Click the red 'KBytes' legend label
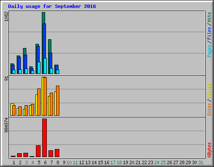 pyautogui.click(x=209, y=150)
